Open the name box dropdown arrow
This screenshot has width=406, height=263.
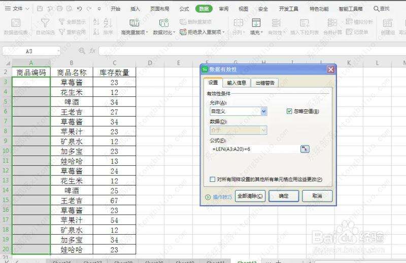(x=58, y=51)
